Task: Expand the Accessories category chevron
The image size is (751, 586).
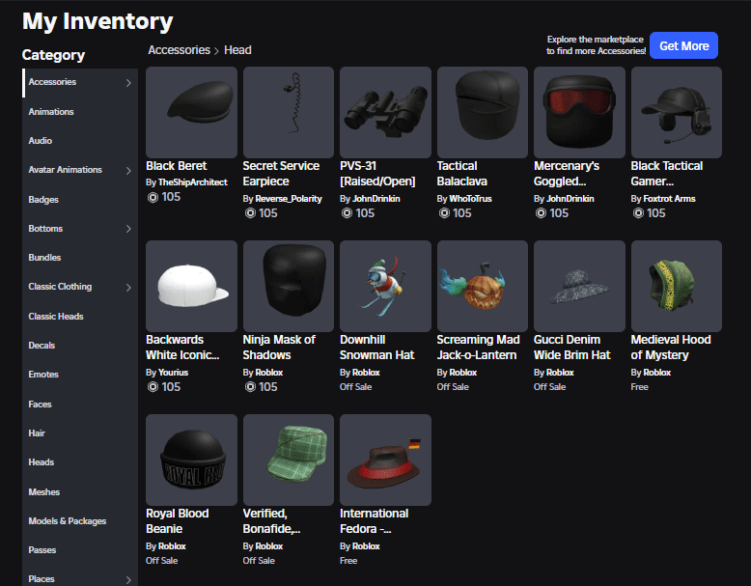Action: pyautogui.click(x=128, y=83)
